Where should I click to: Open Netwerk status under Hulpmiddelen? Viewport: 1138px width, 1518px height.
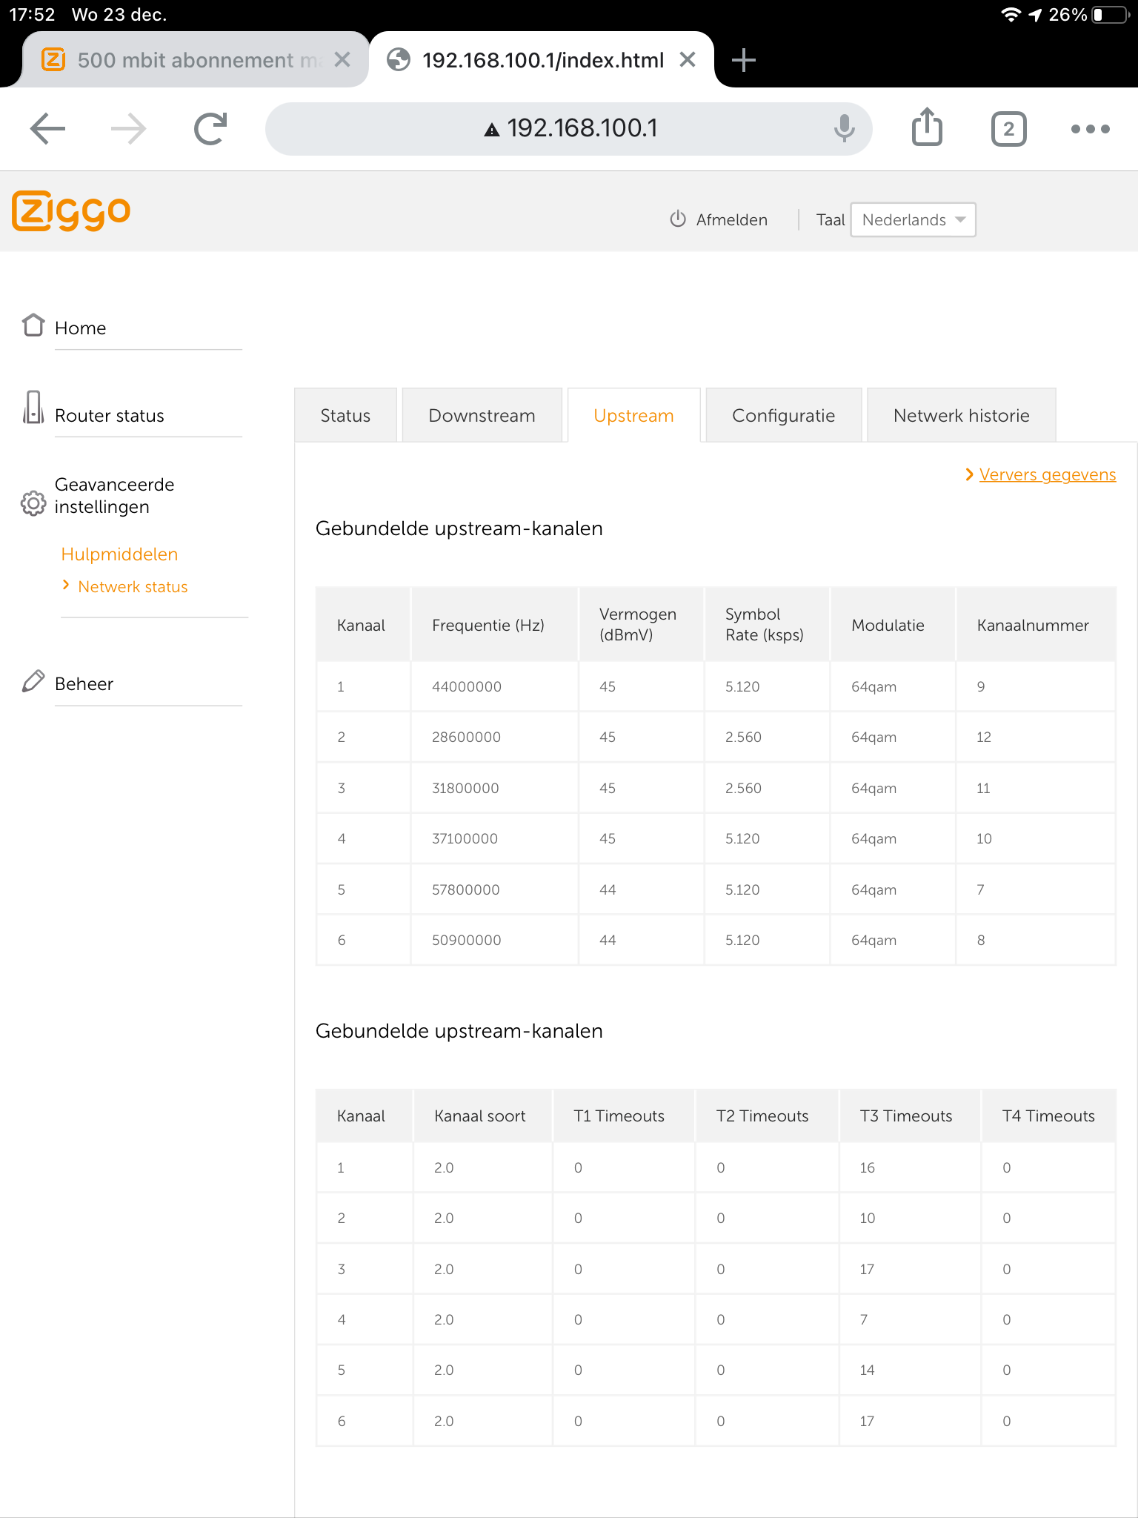(x=133, y=587)
